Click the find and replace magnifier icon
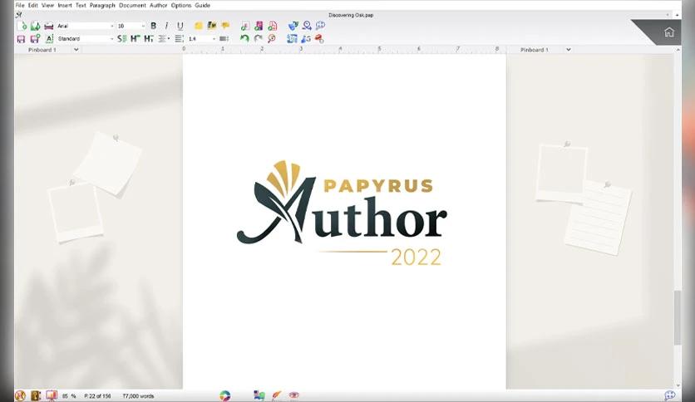 tap(307, 26)
